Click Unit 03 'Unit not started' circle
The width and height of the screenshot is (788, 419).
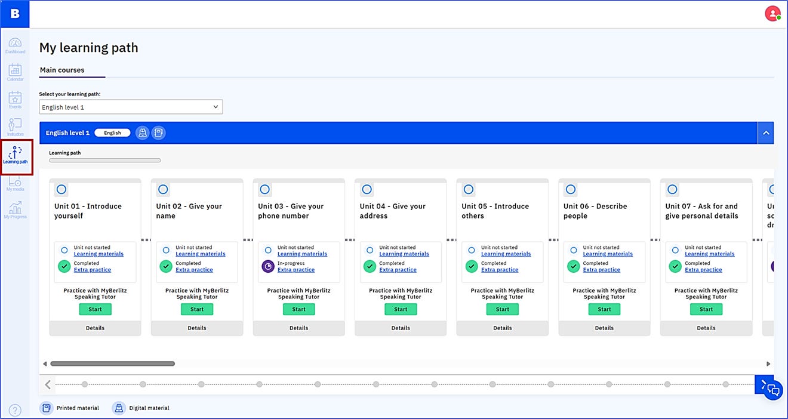coord(268,250)
